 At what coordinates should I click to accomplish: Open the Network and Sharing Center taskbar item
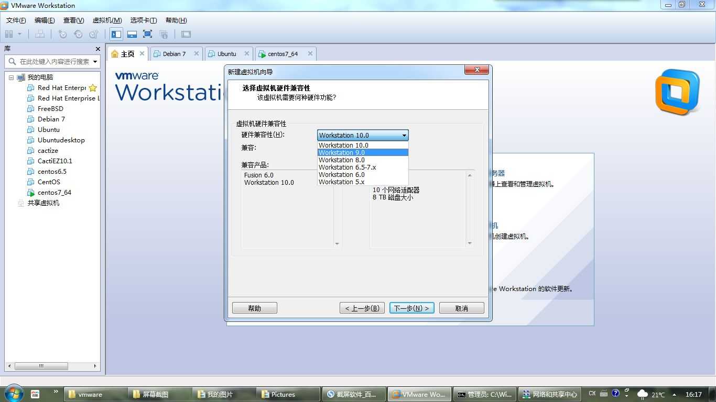[550, 395]
